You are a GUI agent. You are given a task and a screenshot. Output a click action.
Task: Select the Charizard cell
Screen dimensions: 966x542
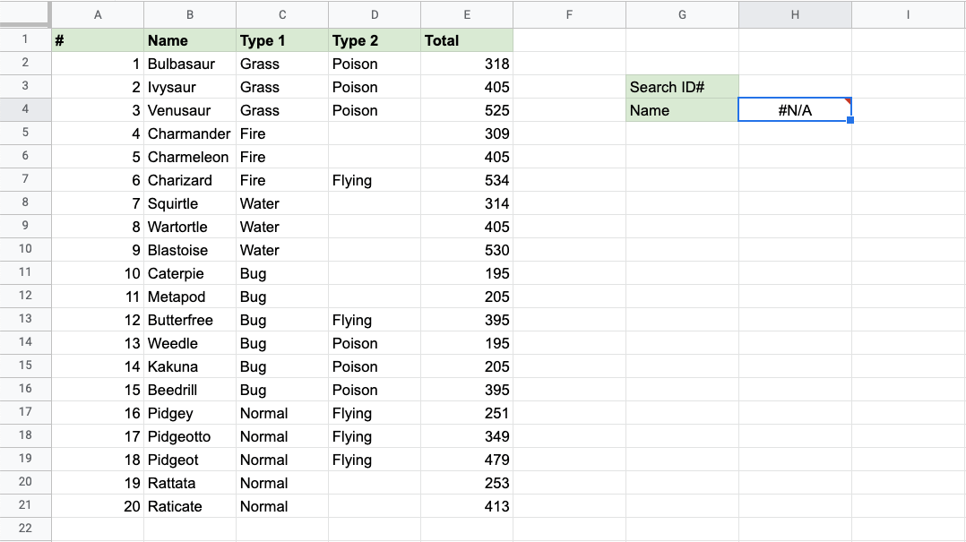[189, 180]
